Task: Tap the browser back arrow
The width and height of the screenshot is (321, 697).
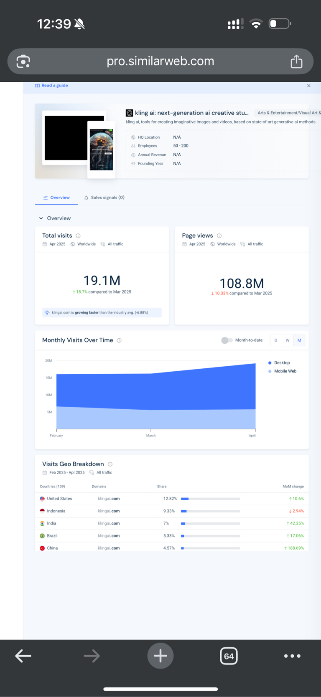Action: tap(23, 656)
